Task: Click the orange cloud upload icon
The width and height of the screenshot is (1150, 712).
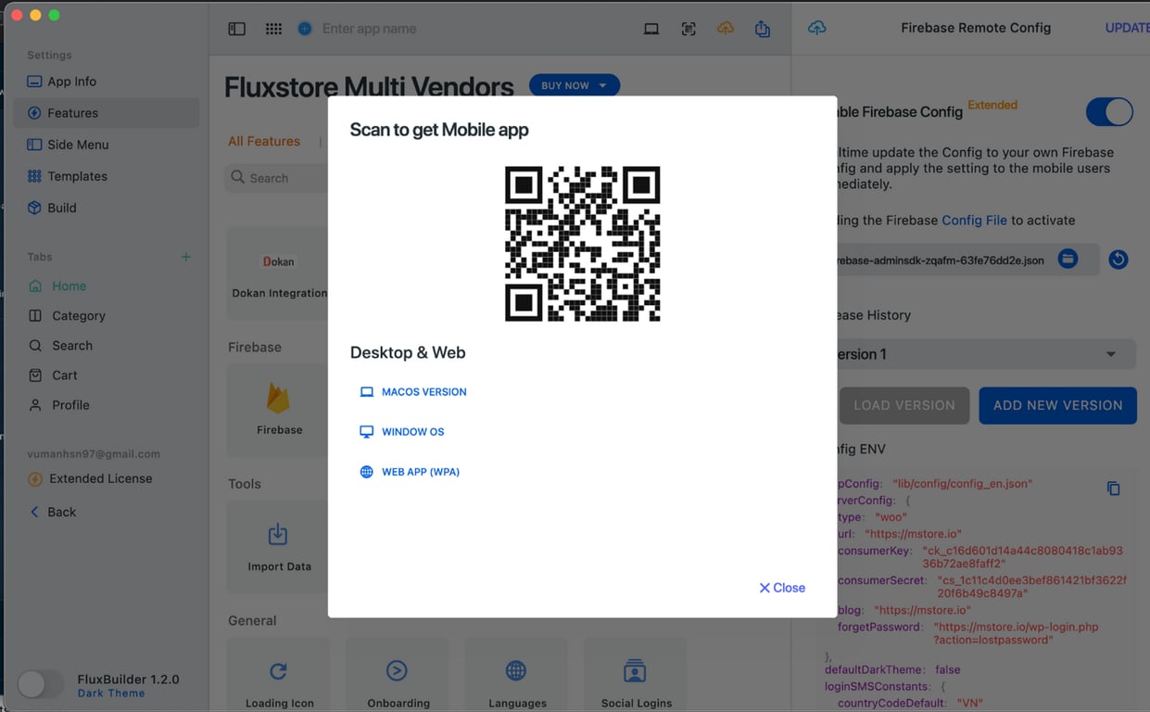Action: click(x=726, y=29)
